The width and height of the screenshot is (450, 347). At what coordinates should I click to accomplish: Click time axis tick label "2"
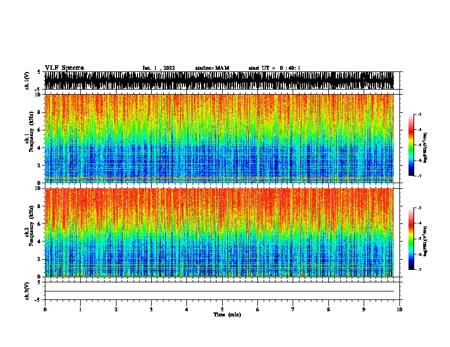coord(116,310)
